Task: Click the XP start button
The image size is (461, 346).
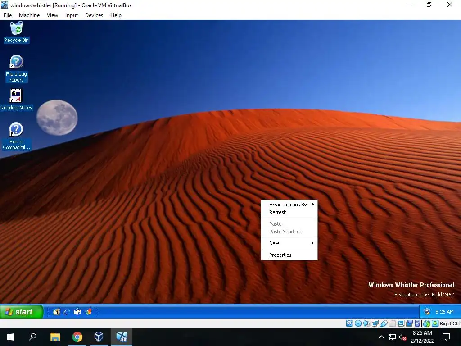Action: [x=22, y=312]
